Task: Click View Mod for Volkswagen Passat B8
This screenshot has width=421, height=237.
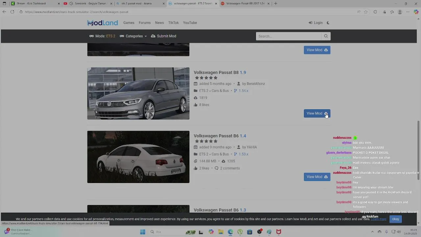Action: coord(317,114)
